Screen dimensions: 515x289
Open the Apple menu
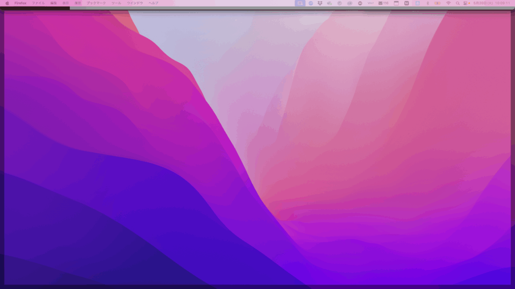click(7, 3)
